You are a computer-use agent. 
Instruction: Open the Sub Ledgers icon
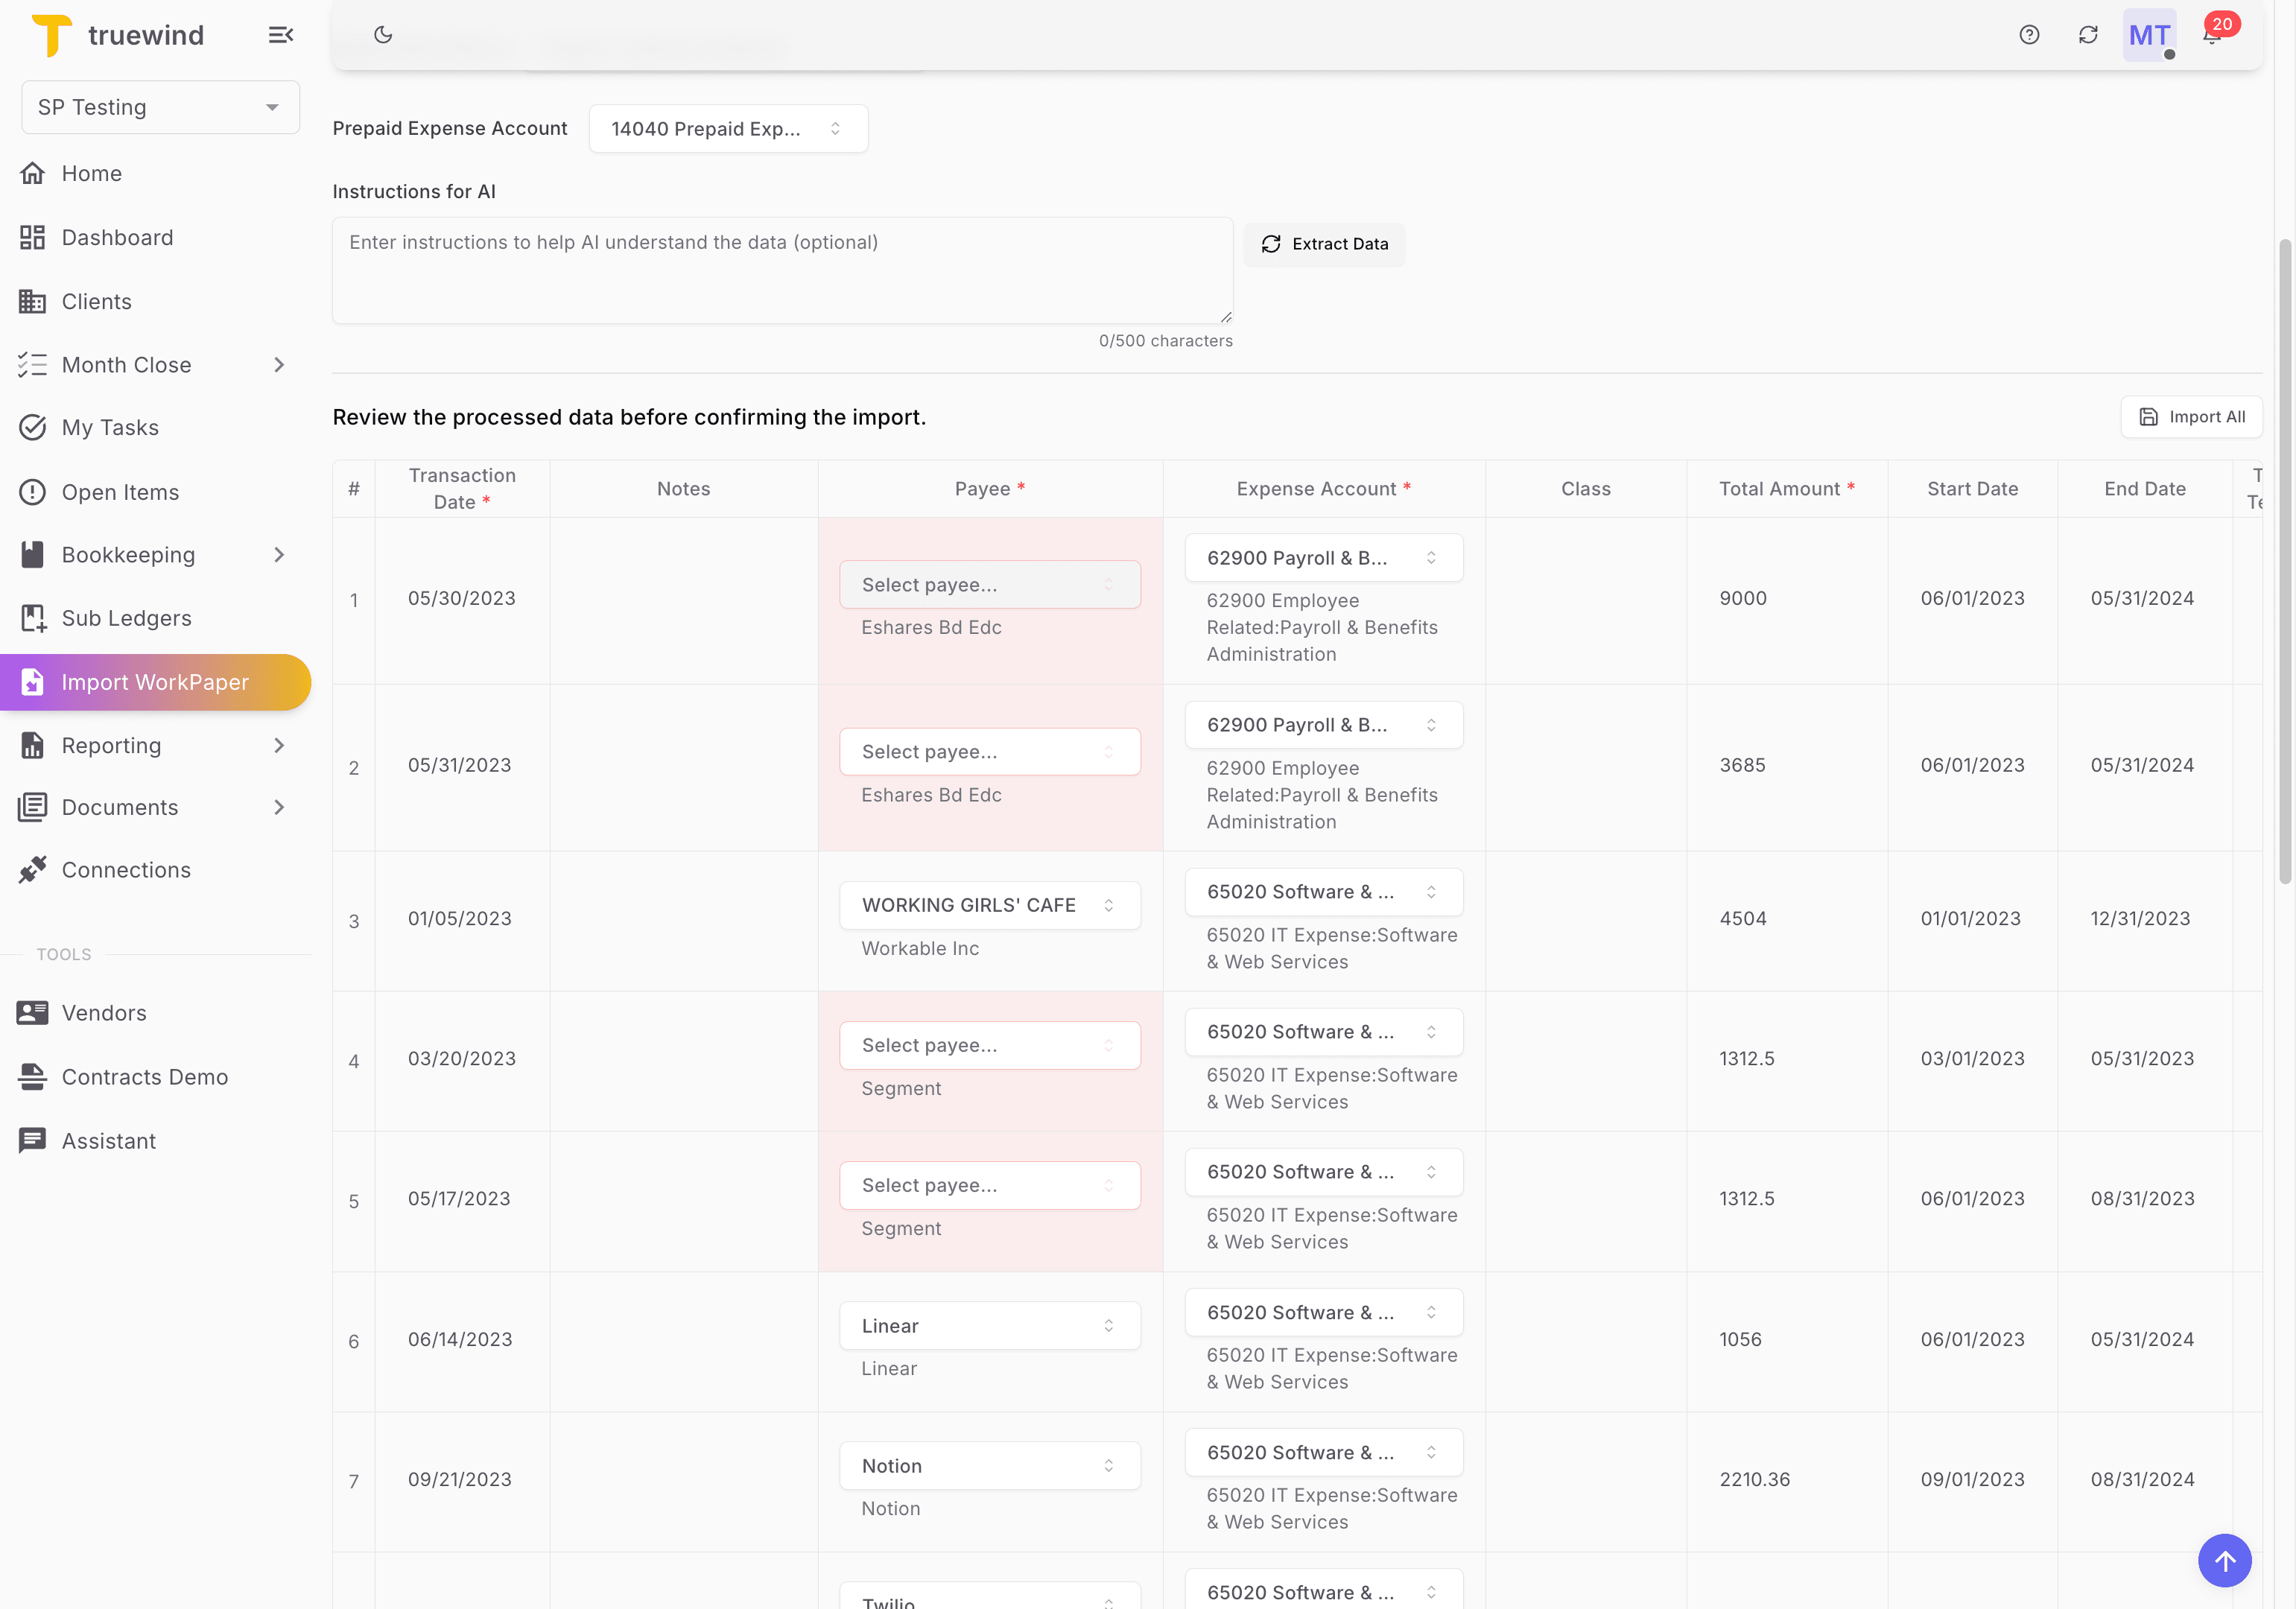33,618
